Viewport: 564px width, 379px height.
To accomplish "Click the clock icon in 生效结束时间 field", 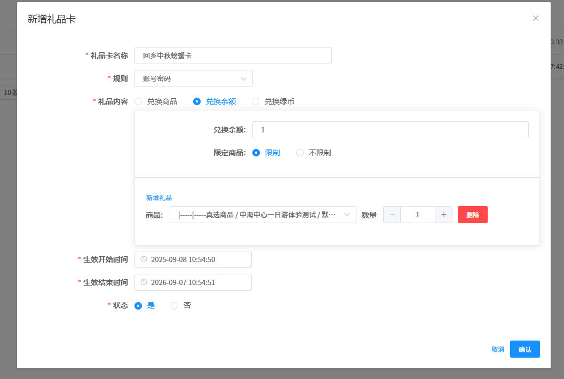I will [x=144, y=282].
